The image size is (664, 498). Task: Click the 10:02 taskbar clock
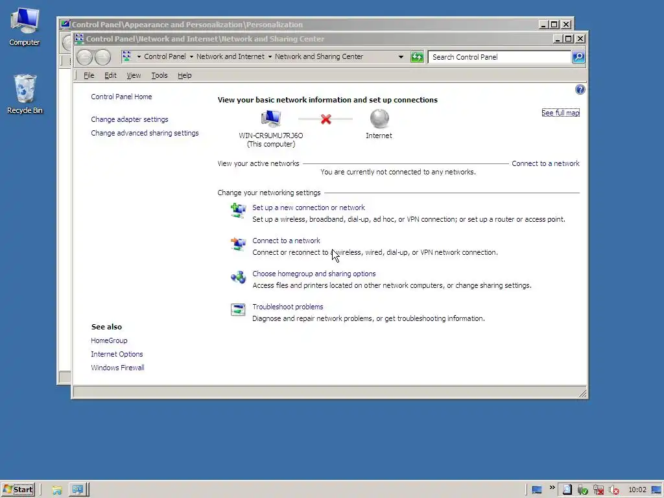[637, 490]
